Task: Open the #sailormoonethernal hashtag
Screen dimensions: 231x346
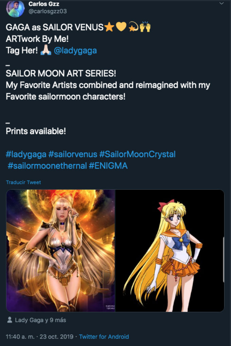Action: [x=47, y=166]
